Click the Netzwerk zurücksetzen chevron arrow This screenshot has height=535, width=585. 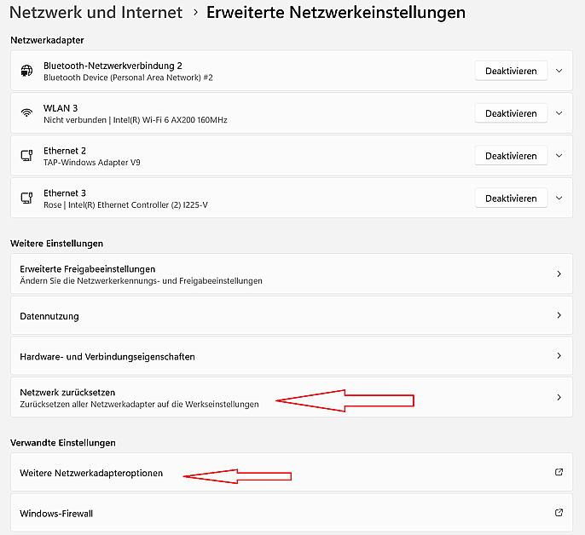point(559,398)
